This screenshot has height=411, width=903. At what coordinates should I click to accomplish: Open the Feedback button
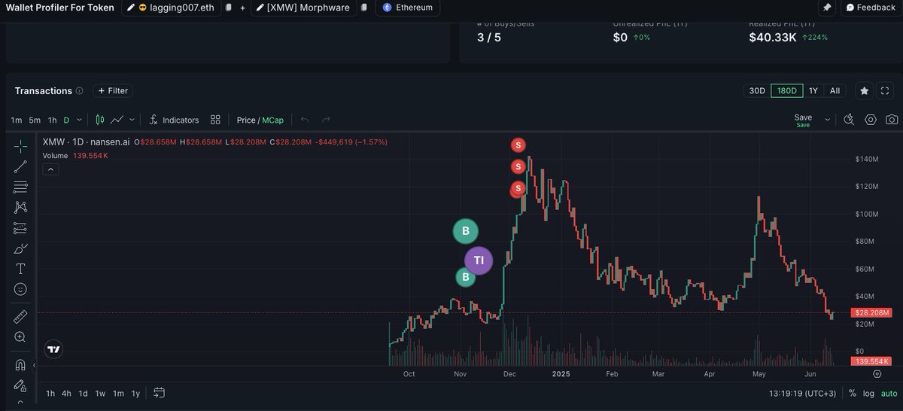[x=870, y=7]
